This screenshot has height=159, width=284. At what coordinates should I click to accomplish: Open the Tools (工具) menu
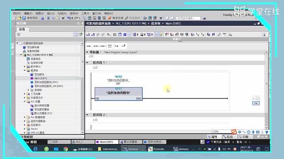coord(85,13)
